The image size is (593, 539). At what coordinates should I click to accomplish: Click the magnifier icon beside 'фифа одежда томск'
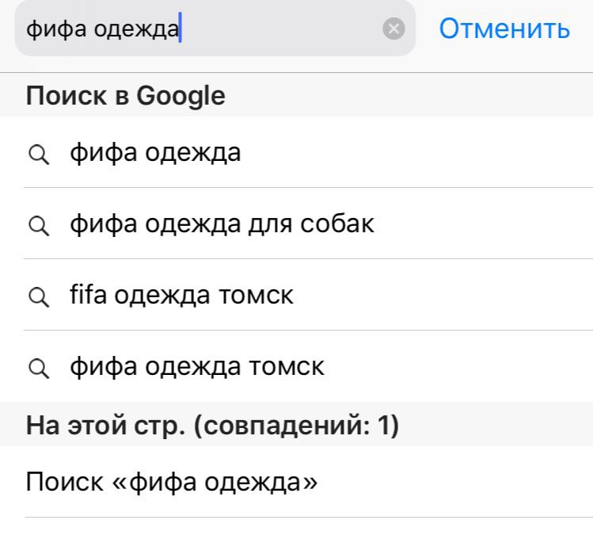pyautogui.click(x=39, y=369)
